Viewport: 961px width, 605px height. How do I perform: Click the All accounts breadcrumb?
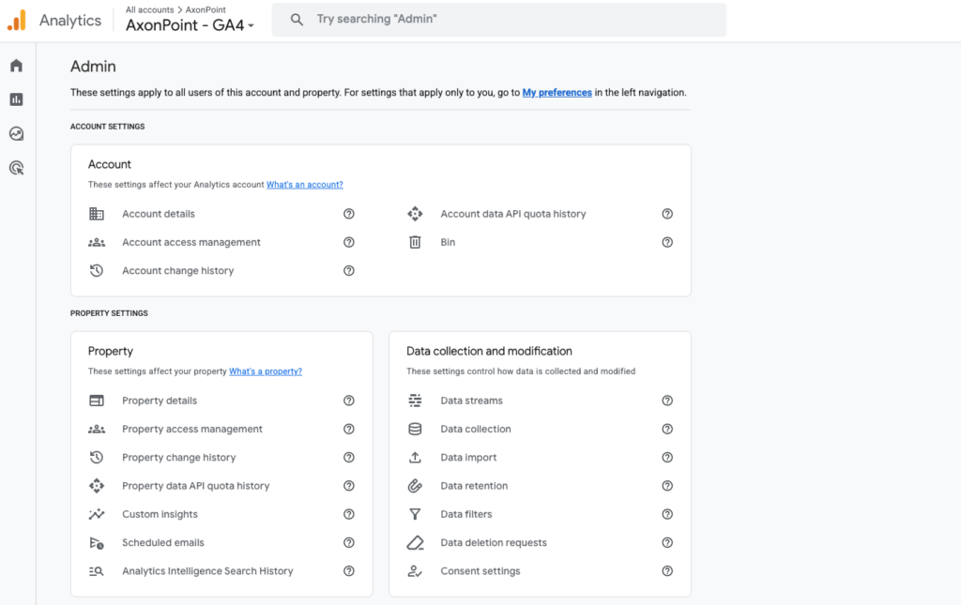pos(149,9)
